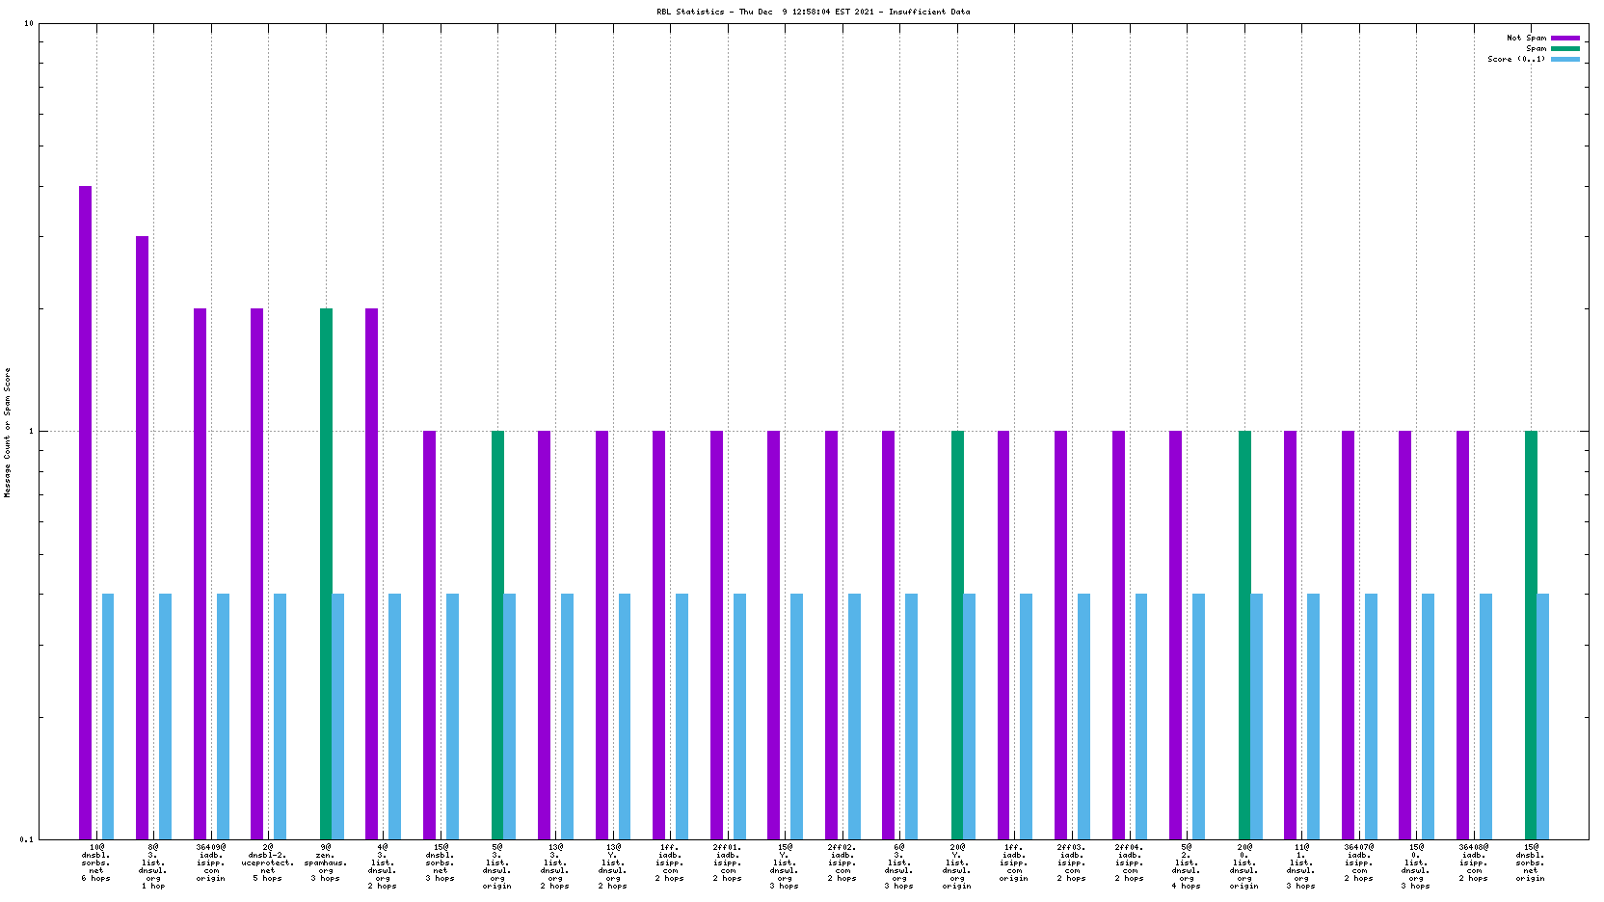
Task: Click the RBL Statistics chart title
Action: point(813,13)
